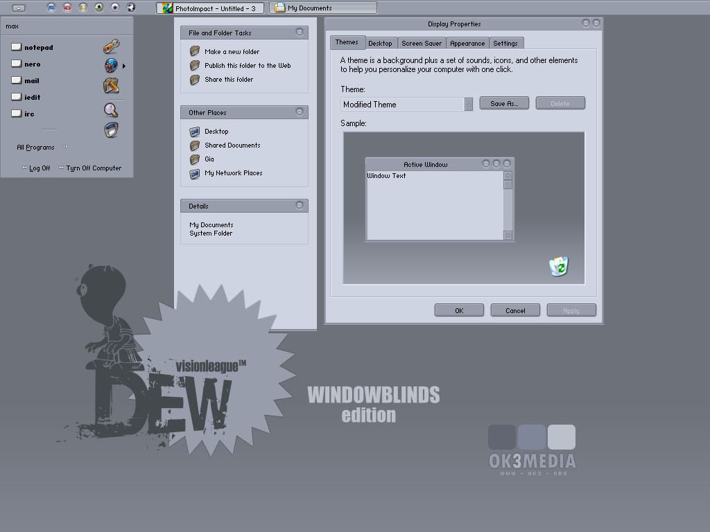710x532 pixels.
Task: Click the Delete theme button
Action: (x=560, y=103)
